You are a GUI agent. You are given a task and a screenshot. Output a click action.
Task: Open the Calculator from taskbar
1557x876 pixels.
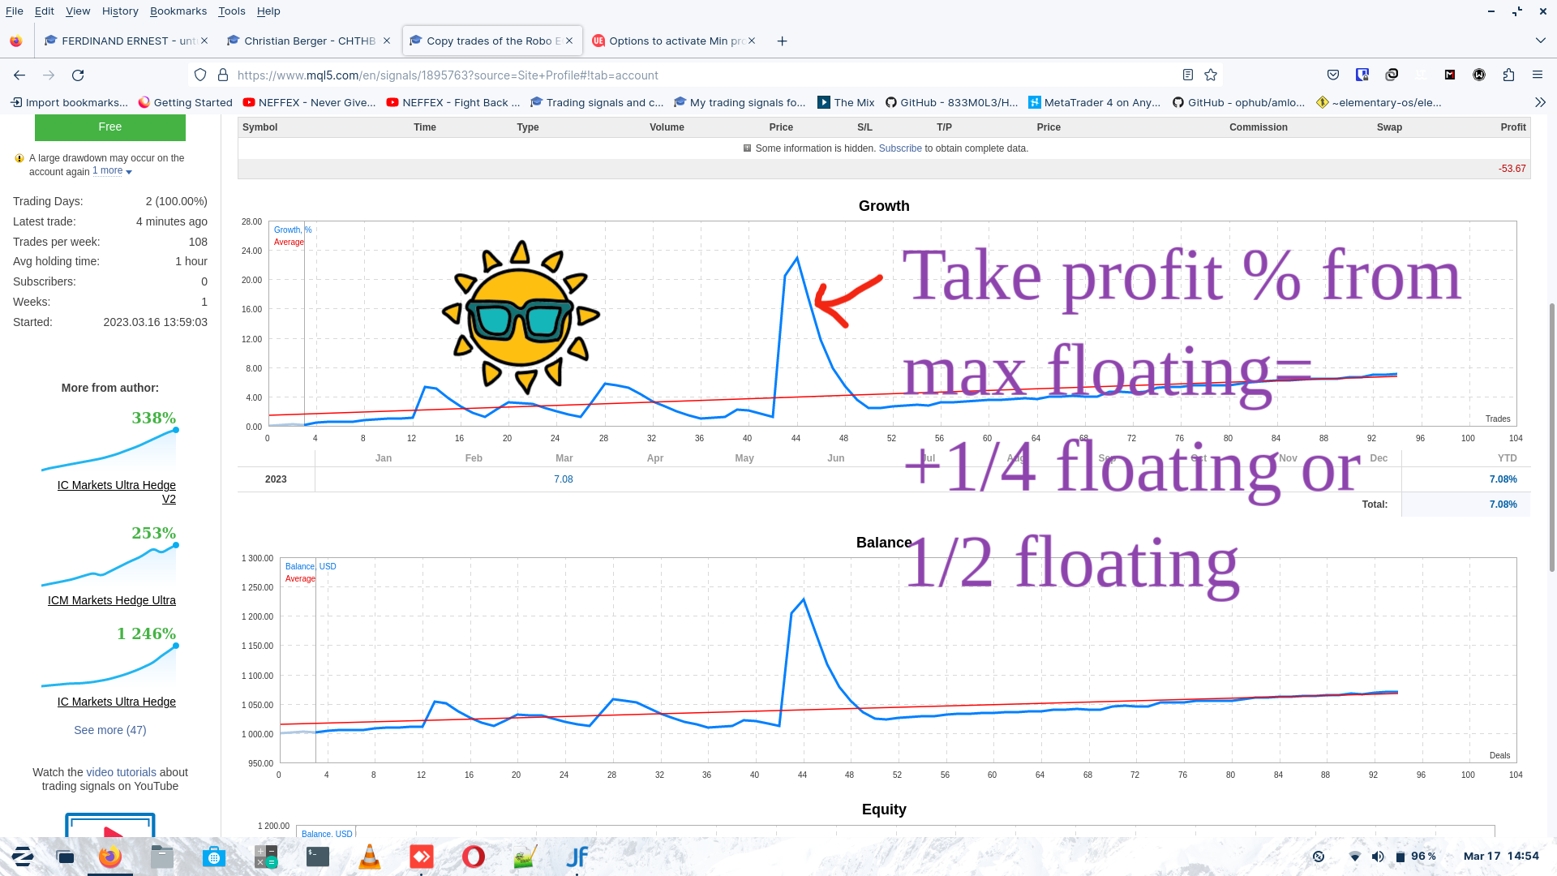point(266,857)
